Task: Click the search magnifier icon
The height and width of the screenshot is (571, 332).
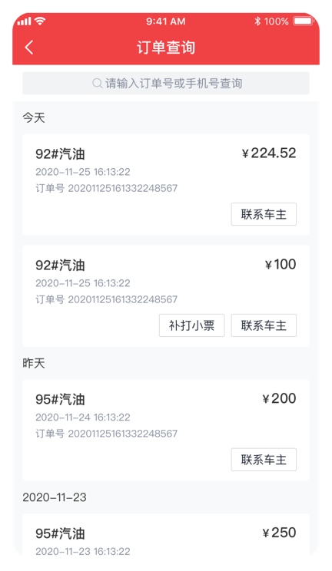Action: click(x=97, y=84)
